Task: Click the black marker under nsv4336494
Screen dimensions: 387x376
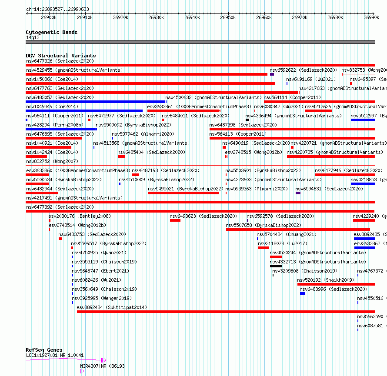Action: click(x=247, y=120)
